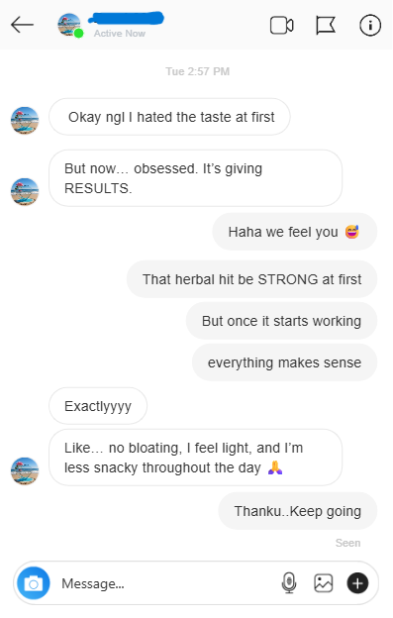Attach a photo from gallery

(x=324, y=583)
